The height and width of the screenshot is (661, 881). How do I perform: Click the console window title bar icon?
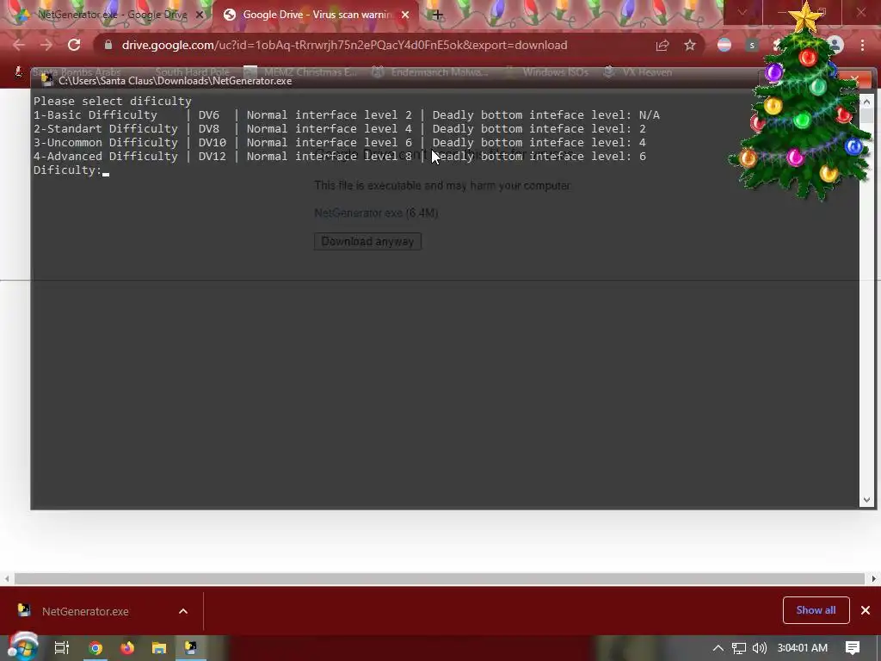(47, 80)
